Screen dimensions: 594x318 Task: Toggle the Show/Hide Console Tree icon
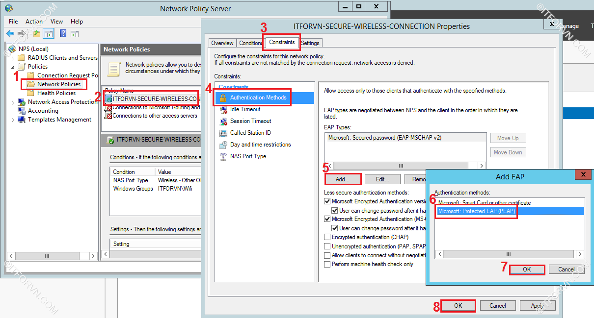pyautogui.click(x=48, y=34)
